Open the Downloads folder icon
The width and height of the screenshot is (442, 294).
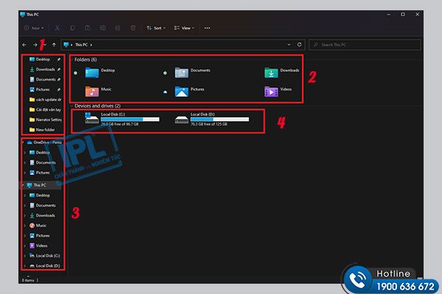pos(271,73)
